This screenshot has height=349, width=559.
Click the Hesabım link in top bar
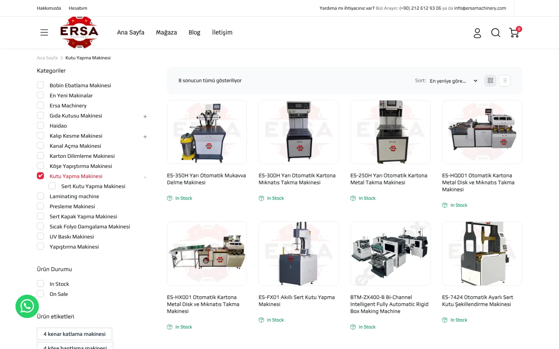pyautogui.click(x=78, y=8)
